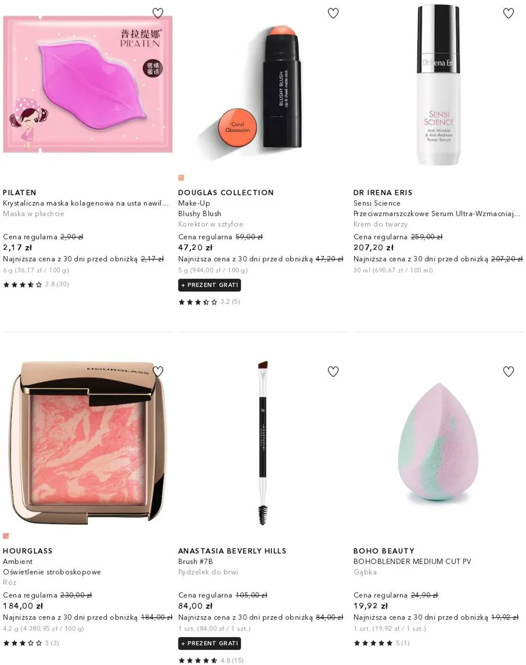526x665 pixels.
Task: Pick the pink Hourglass shade swatch
Action: point(6,536)
